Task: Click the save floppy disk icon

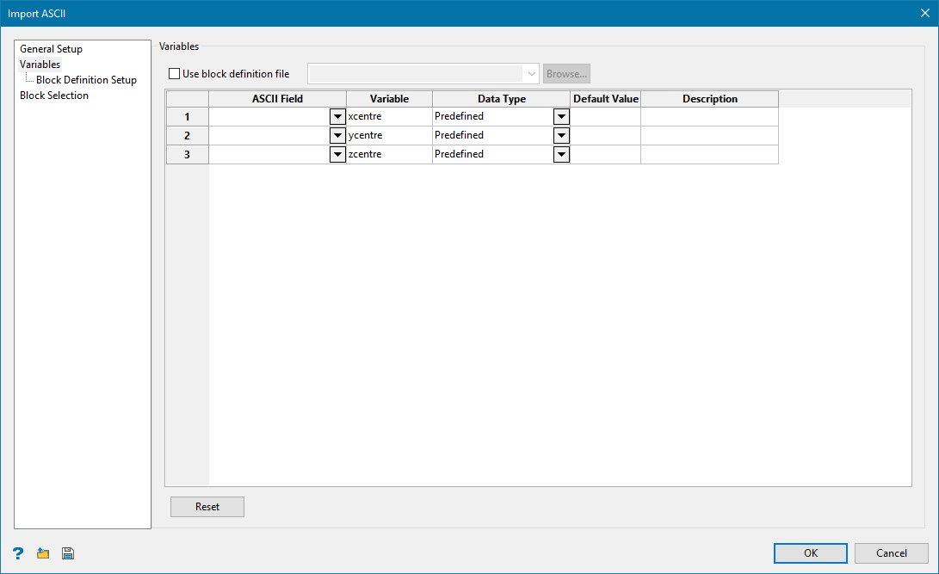Action: (68, 553)
